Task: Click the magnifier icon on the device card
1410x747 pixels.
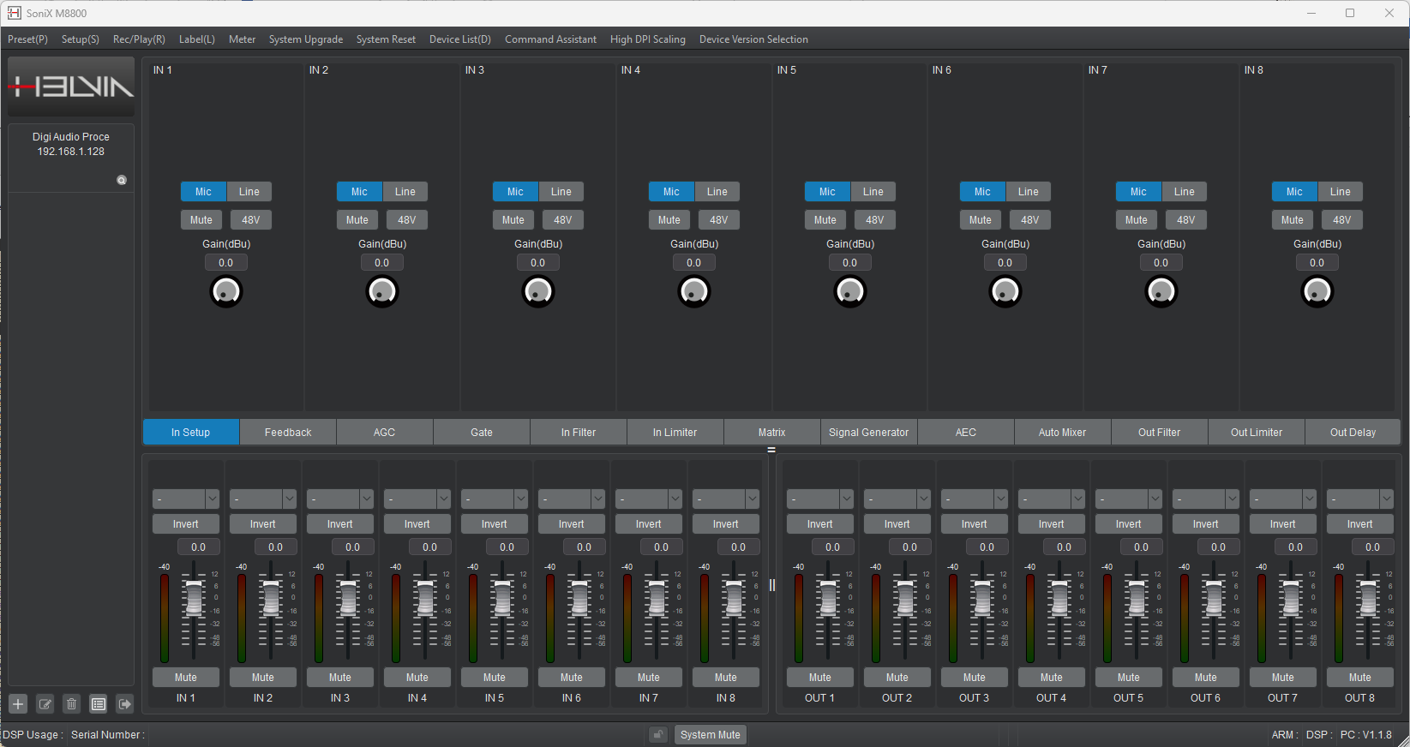Action: 122,180
